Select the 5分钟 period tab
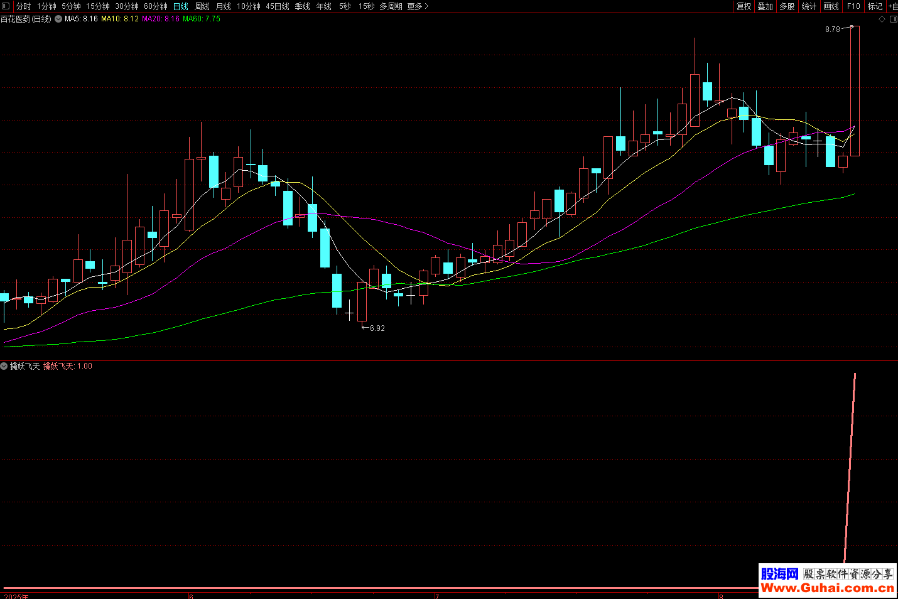 coord(71,6)
